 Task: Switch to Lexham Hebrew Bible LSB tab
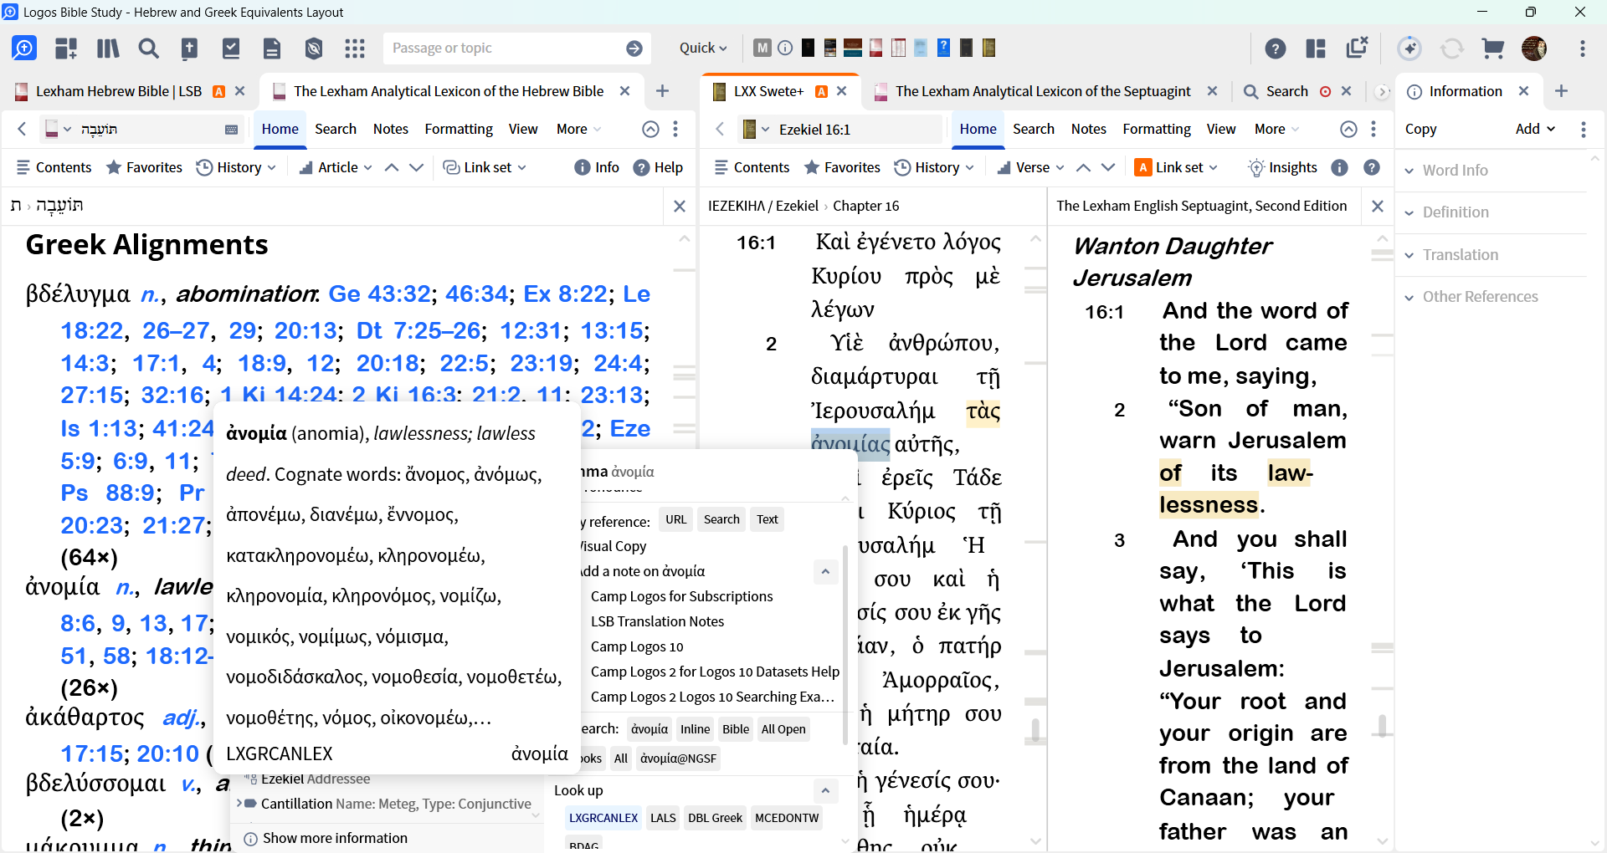coord(119,91)
